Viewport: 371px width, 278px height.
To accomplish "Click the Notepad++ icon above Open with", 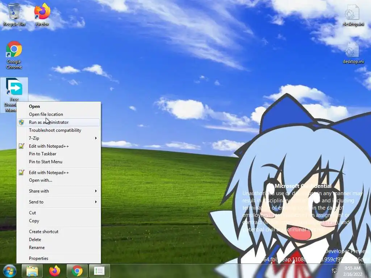I will tap(21, 173).
